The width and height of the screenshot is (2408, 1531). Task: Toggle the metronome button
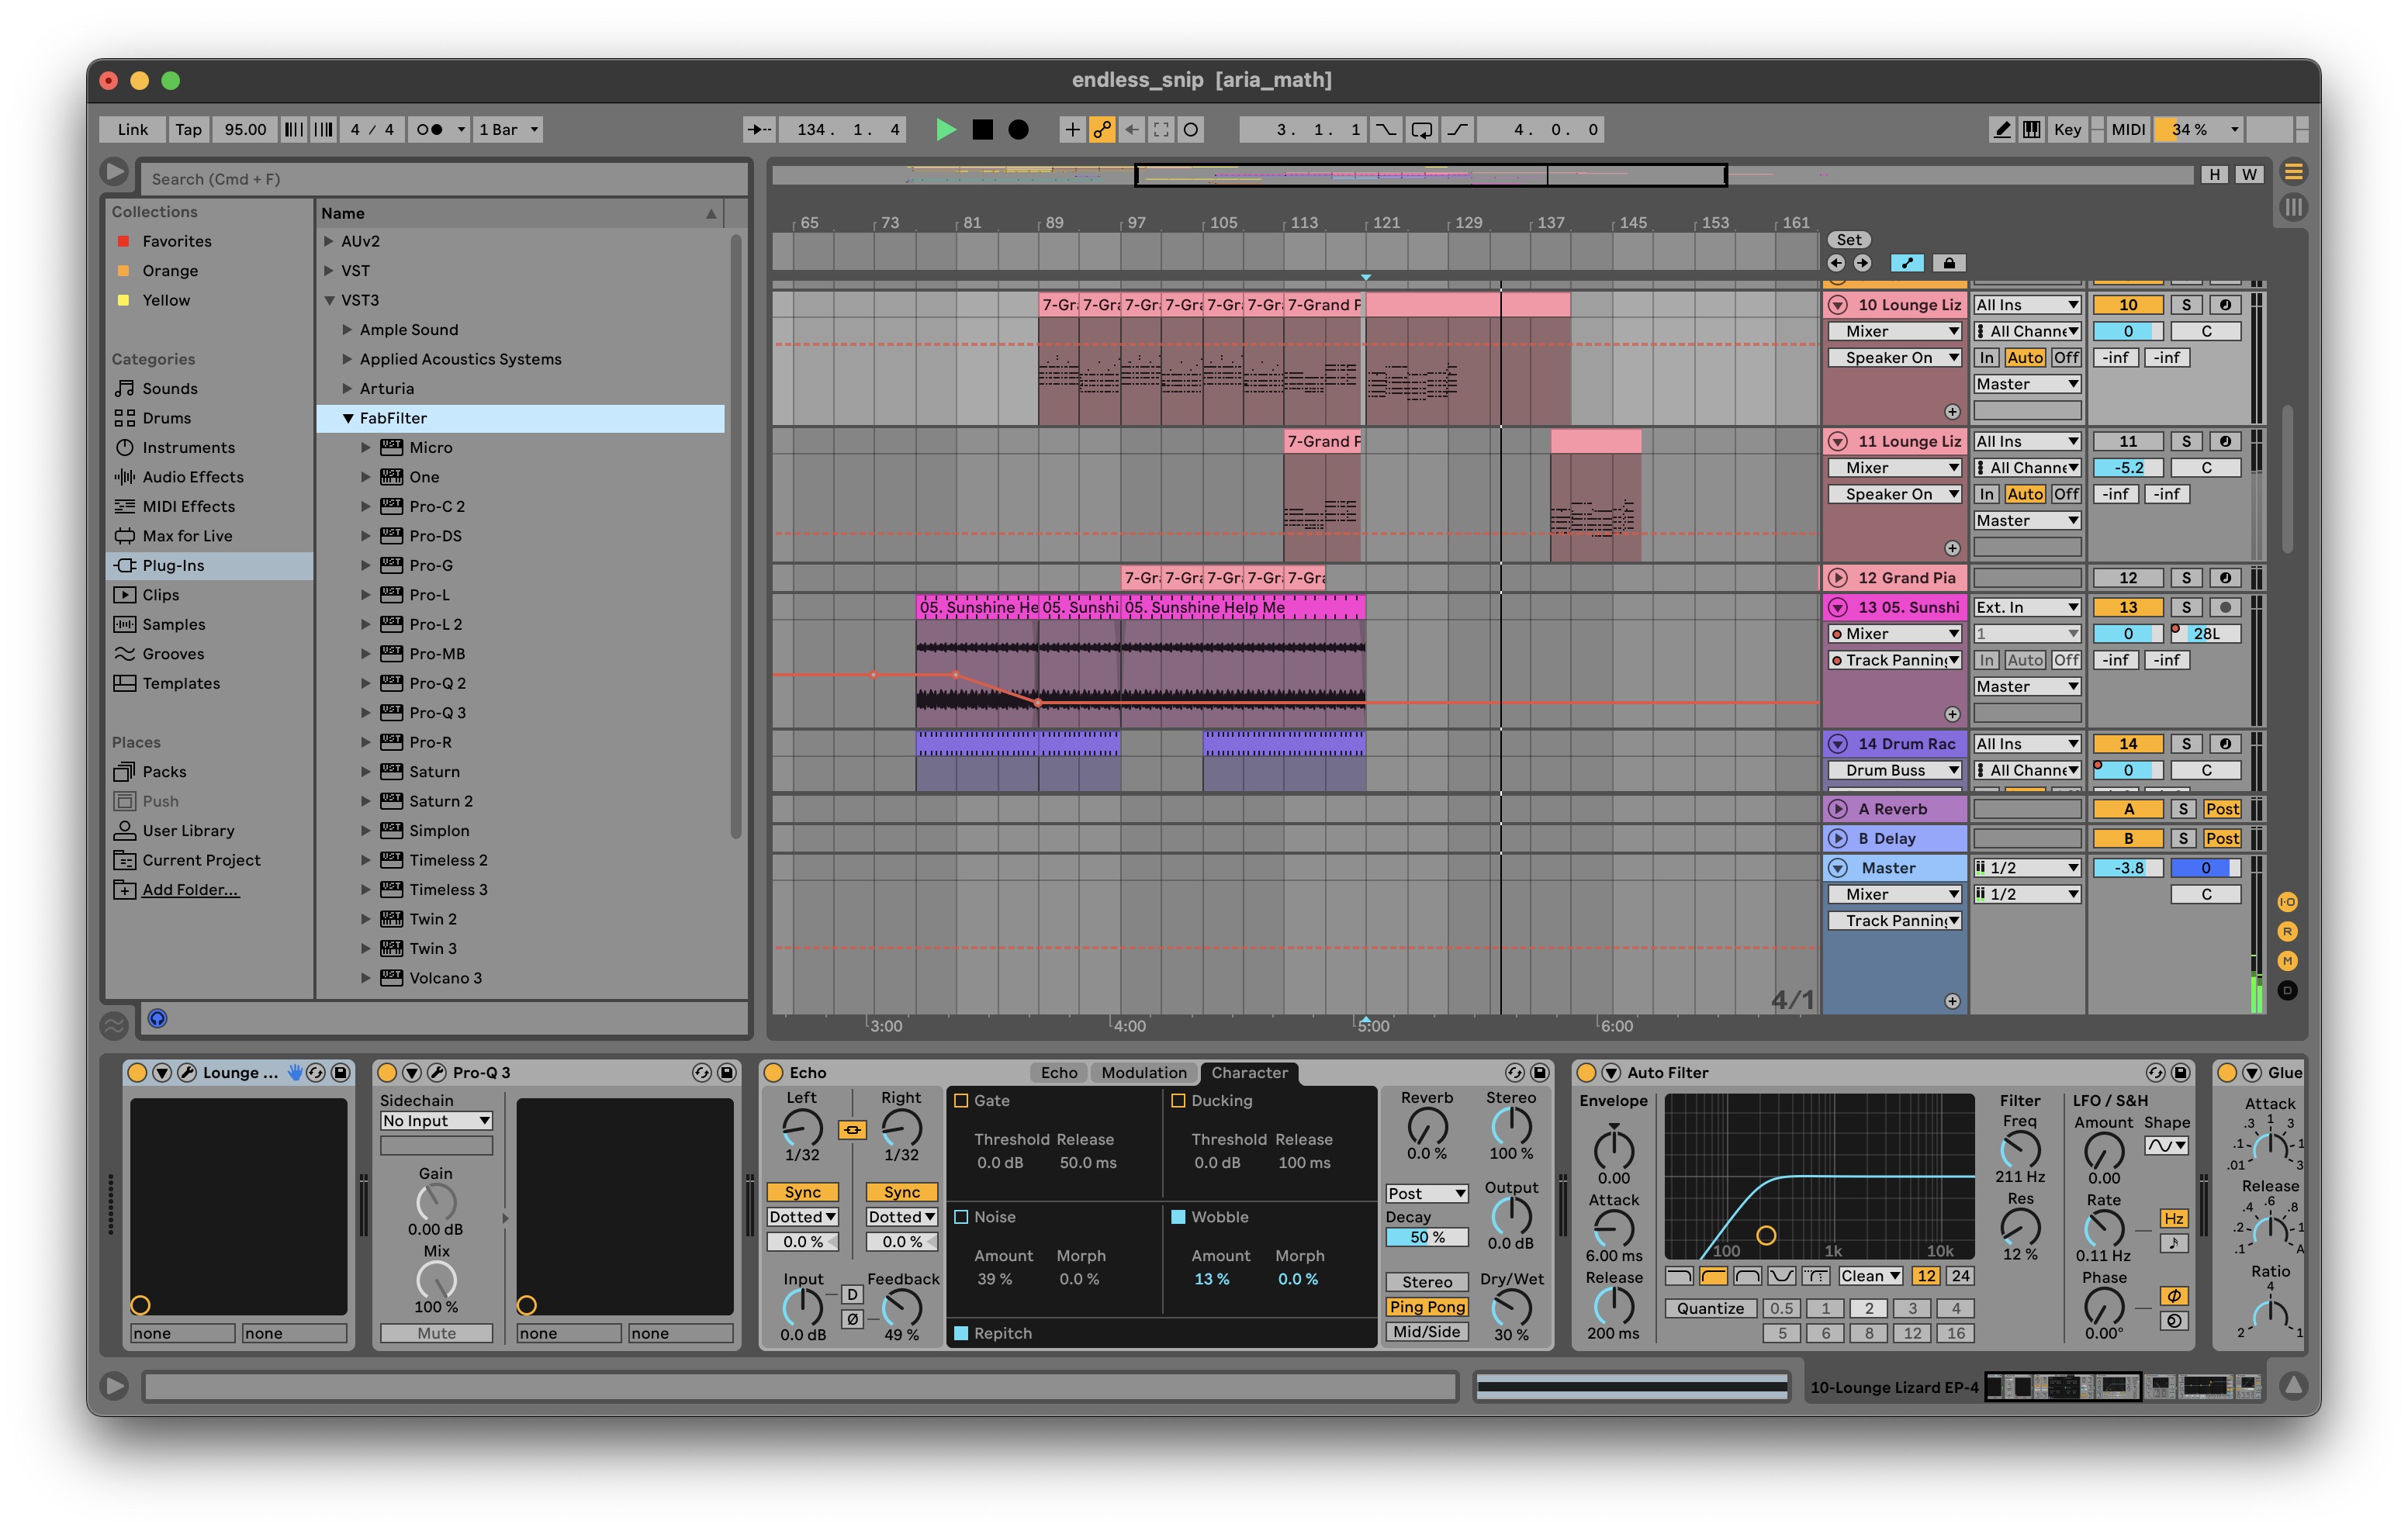click(430, 129)
